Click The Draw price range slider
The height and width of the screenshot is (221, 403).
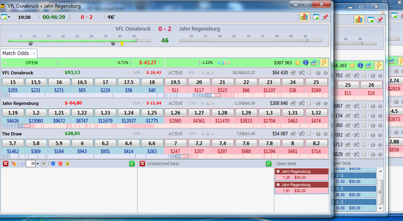pos(182,156)
